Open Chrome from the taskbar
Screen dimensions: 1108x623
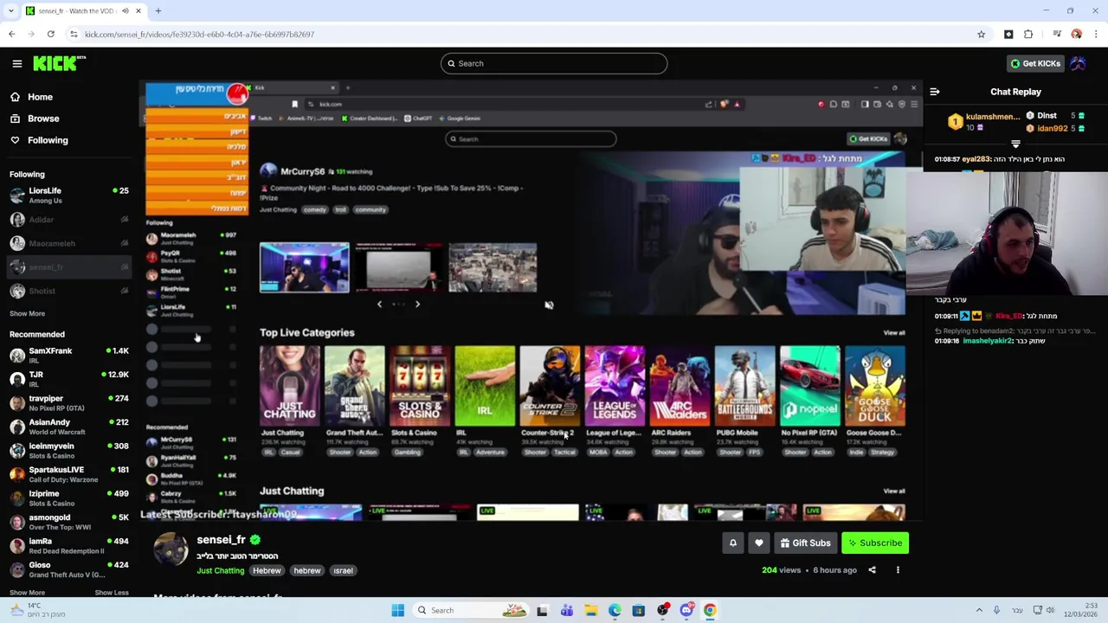[710, 610]
